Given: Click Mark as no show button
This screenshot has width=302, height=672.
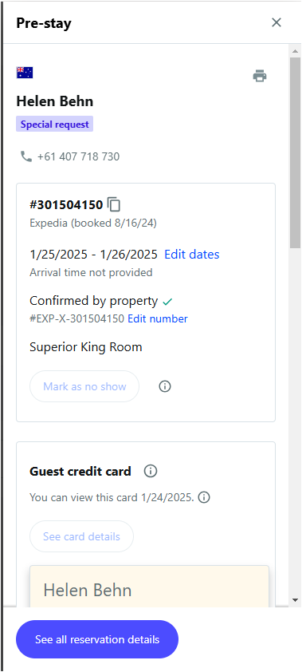Looking at the screenshot, I should coord(84,386).
